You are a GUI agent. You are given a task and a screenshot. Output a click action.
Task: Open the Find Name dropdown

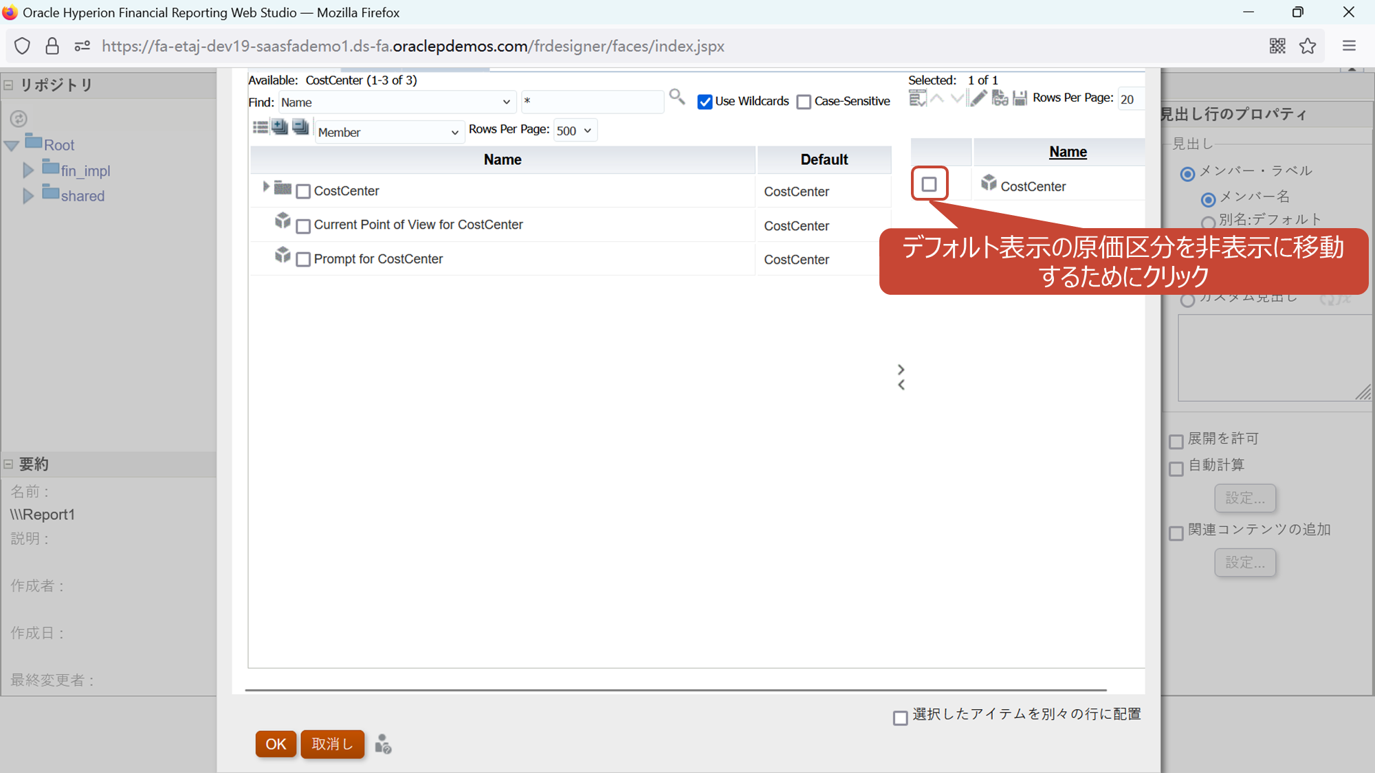396,102
